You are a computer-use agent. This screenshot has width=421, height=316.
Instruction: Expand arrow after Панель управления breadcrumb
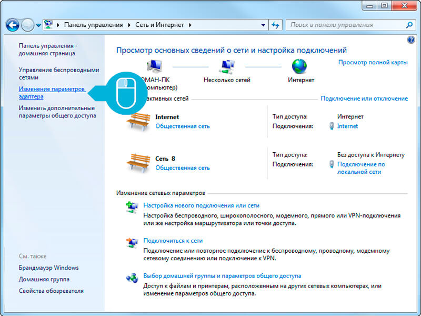[x=129, y=25]
